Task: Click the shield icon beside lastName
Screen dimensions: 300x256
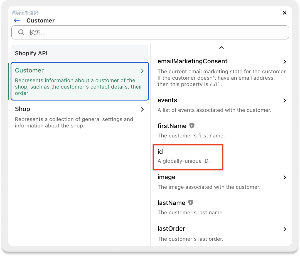Action: click(191, 203)
